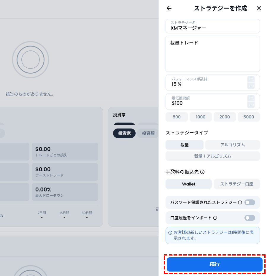Screen dimensions: 267x276
Task: Click the 7日間 period label
Action: tap(42, 213)
